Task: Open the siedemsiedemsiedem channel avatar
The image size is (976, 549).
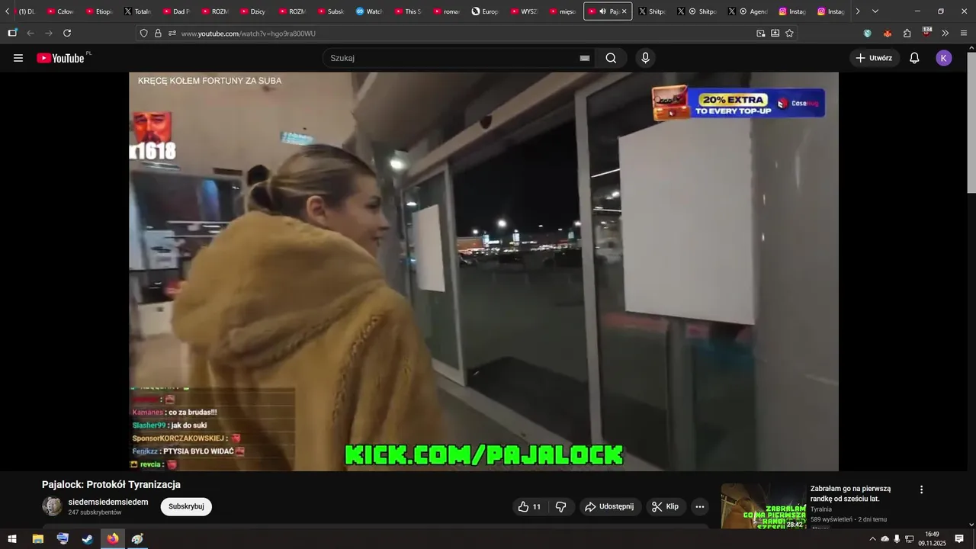Action: point(52,506)
